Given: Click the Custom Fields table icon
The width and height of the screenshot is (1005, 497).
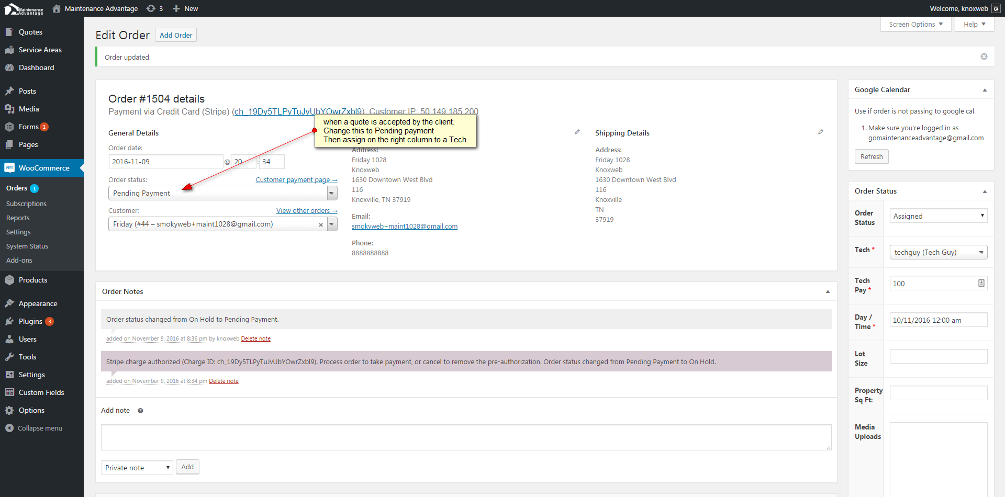Looking at the screenshot, I should click(9, 392).
